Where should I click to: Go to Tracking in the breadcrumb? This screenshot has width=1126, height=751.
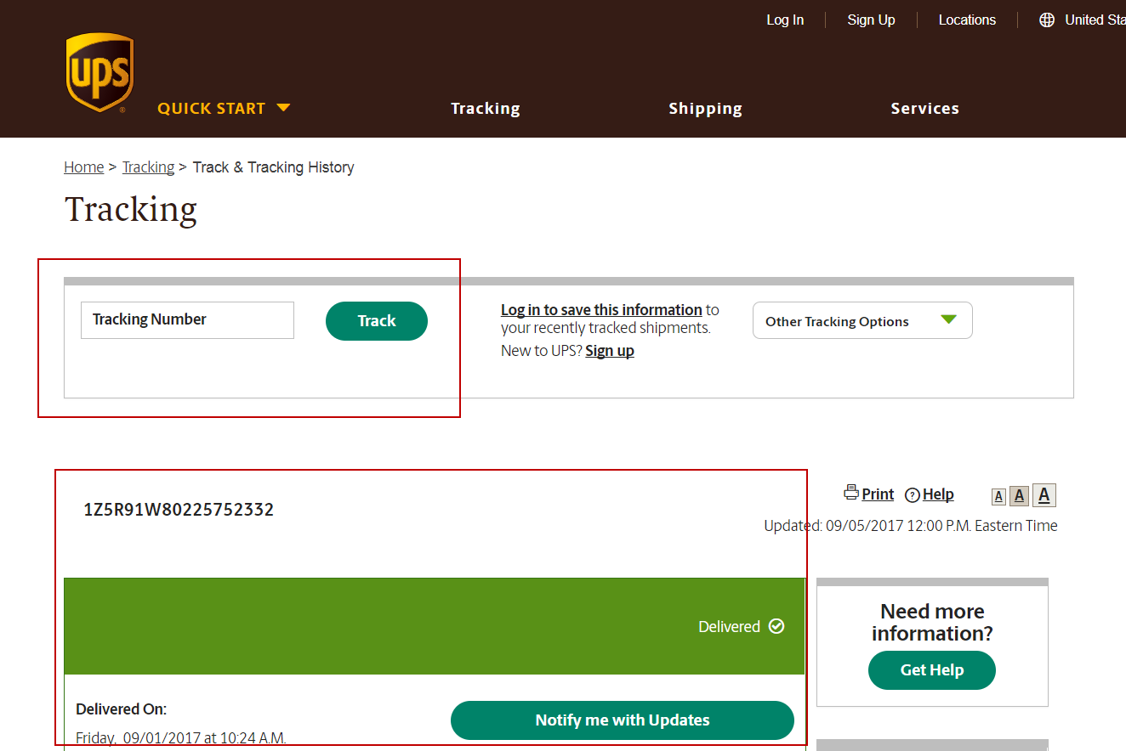point(148,167)
